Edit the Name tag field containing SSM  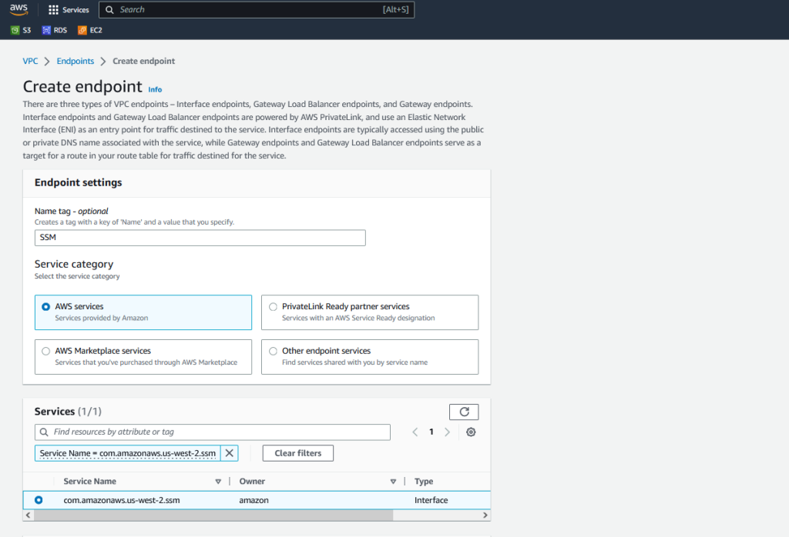tap(200, 238)
